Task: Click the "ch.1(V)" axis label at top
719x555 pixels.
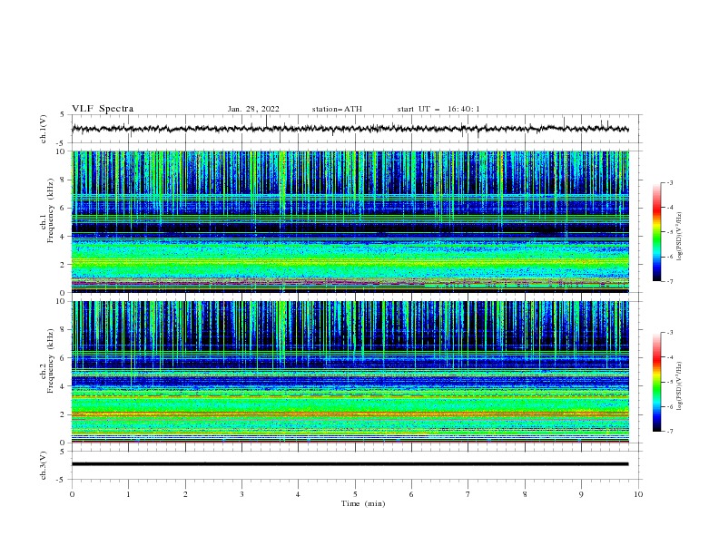Action: 44,129
